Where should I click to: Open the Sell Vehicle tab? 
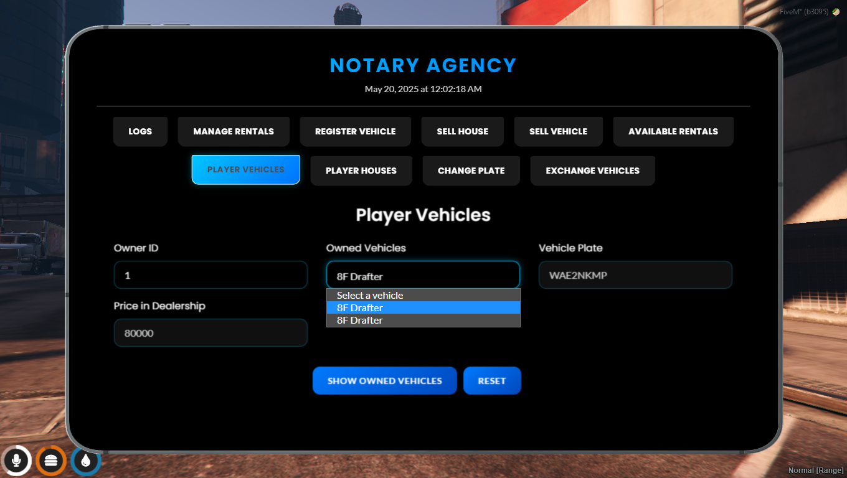point(558,131)
